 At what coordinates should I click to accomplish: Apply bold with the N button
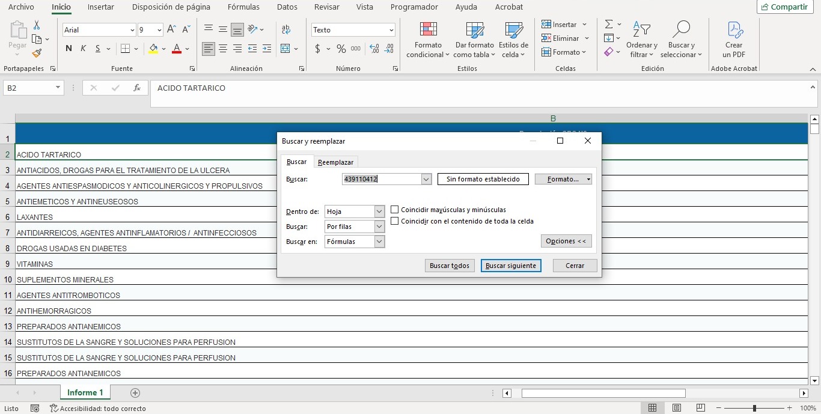[69, 49]
